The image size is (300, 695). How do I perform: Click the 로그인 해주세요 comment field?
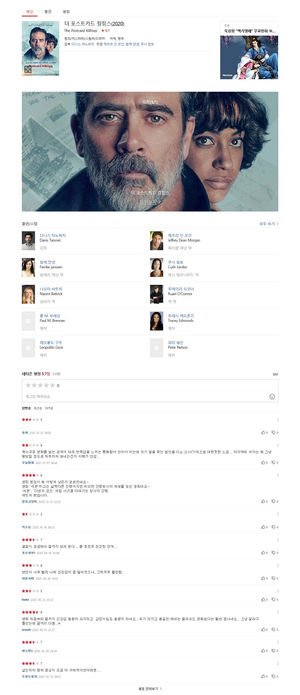pyautogui.click(x=146, y=396)
